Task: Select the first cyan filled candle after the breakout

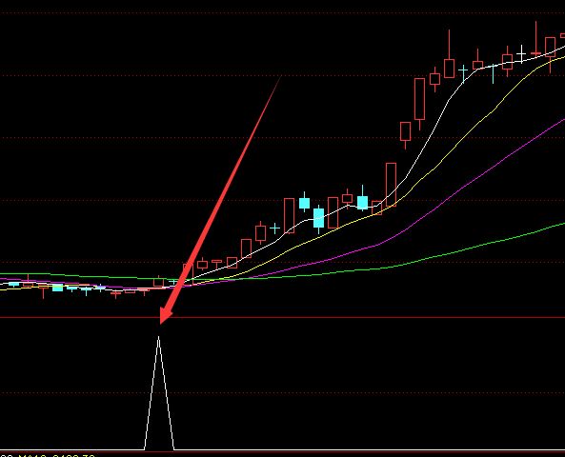Action: click(x=305, y=203)
